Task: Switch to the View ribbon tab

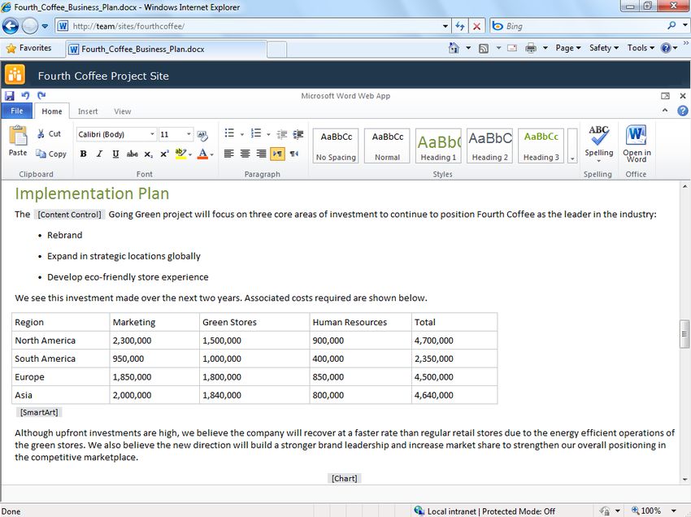Action: coord(123,111)
